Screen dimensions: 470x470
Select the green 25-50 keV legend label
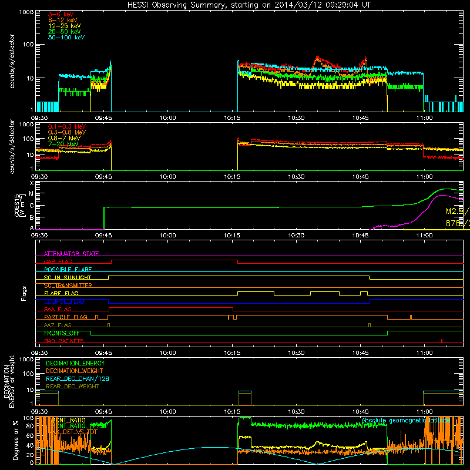pos(64,32)
